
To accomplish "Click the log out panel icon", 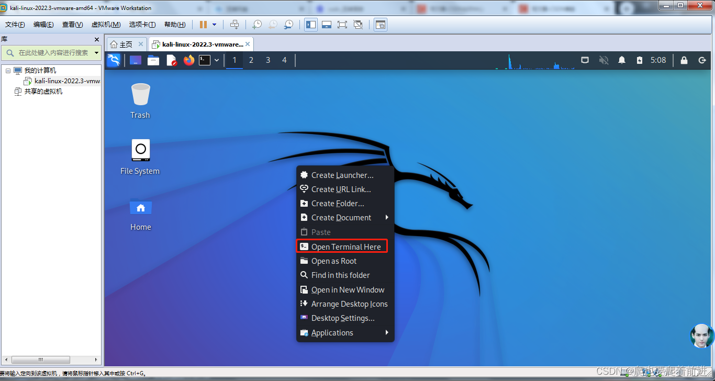I will tap(702, 60).
